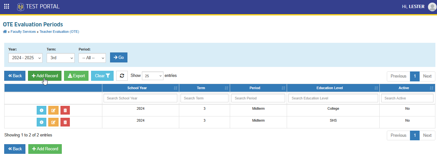Click the refresh table icon button
This screenshot has width=437, height=158.
[x=122, y=76]
